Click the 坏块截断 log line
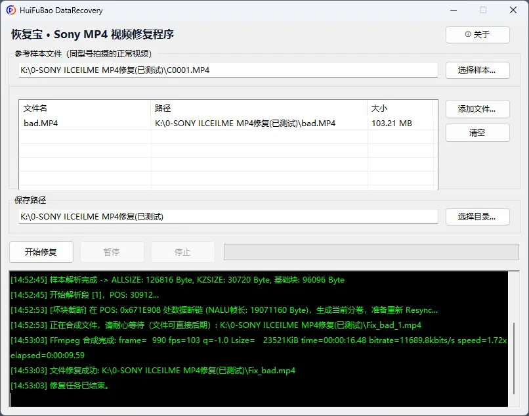529x416 pixels. (224, 310)
